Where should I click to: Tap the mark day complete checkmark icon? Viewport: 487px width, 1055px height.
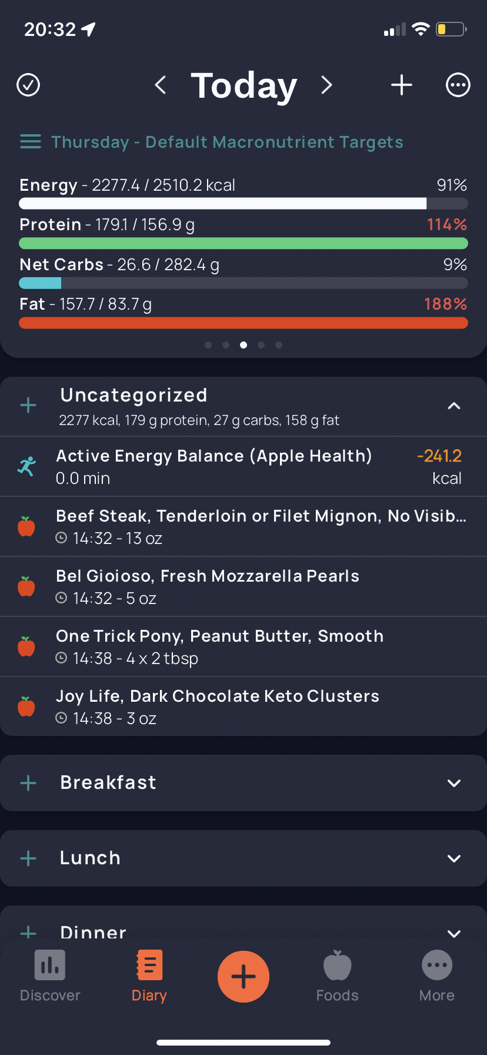click(x=28, y=85)
